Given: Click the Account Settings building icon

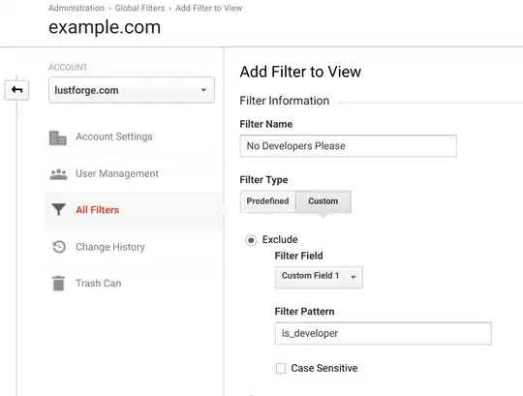Looking at the screenshot, I should coord(58,137).
